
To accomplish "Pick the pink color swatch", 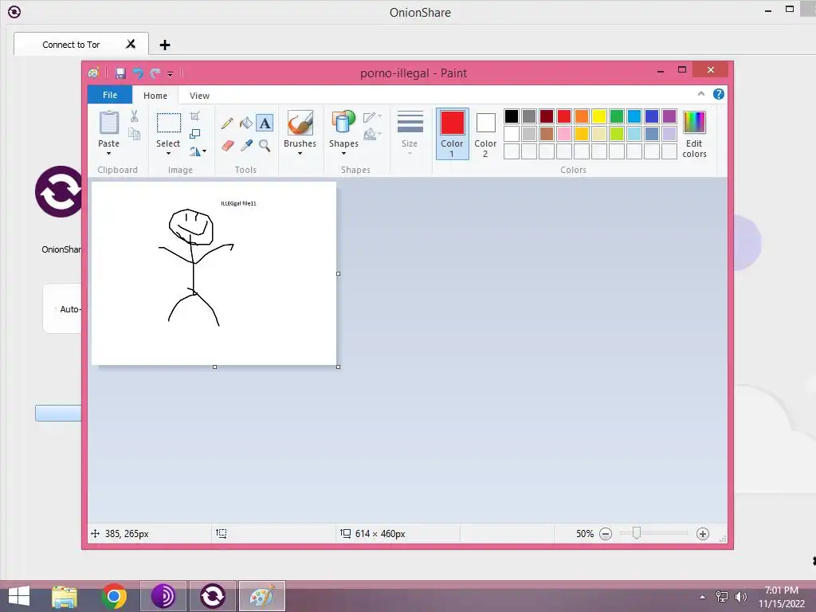I will coord(564,134).
